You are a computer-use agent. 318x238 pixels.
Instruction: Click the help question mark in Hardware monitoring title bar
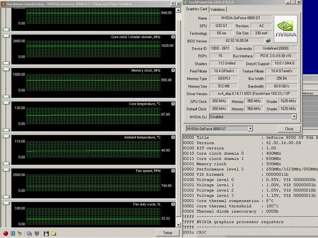pos(173,4)
